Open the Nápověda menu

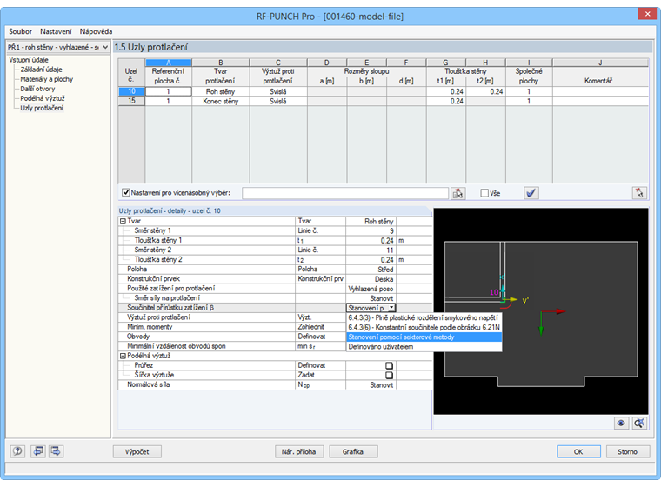tap(97, 31)
